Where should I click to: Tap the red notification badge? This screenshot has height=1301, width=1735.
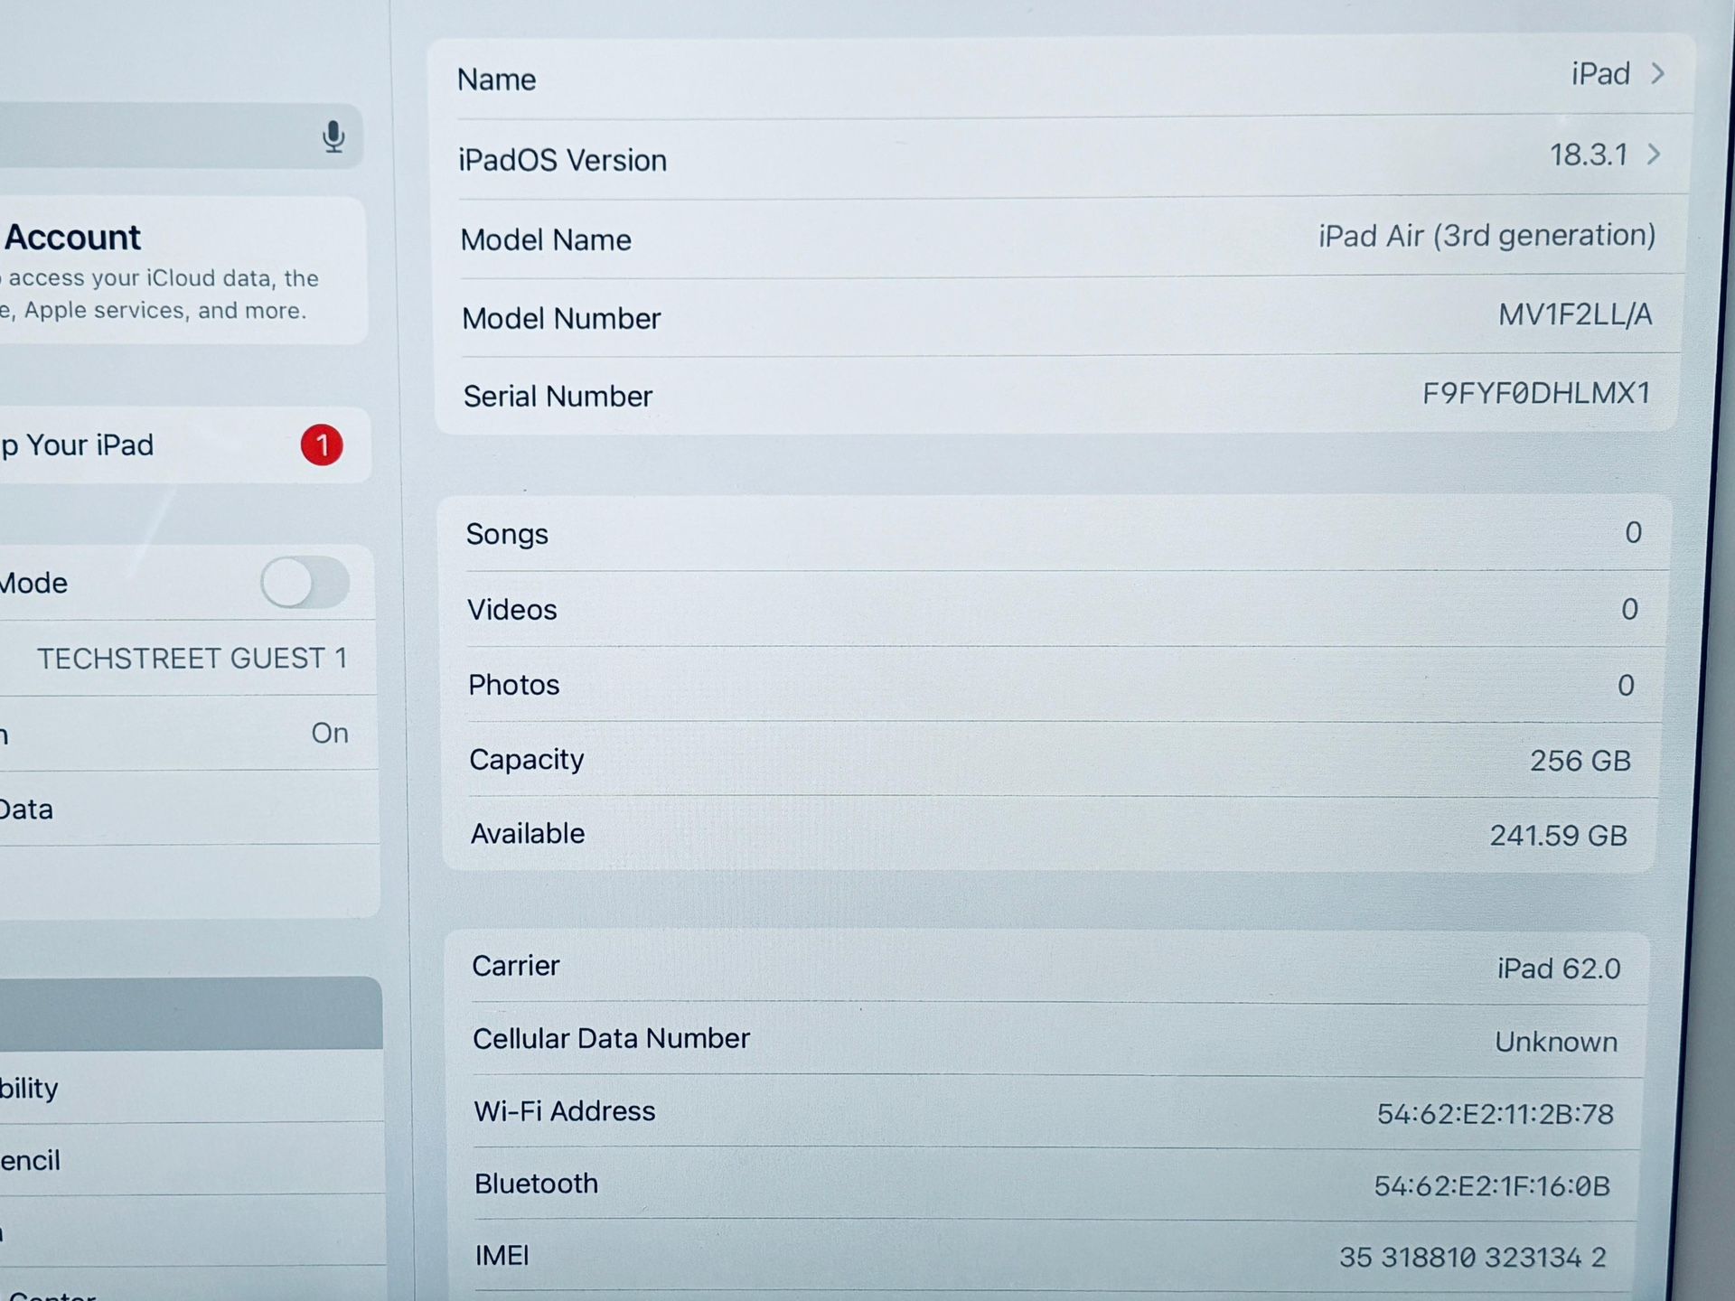pos(322,445)
